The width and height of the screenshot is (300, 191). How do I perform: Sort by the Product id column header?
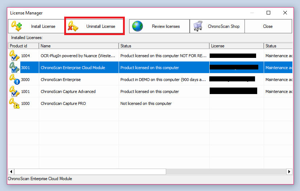(23, 46)
